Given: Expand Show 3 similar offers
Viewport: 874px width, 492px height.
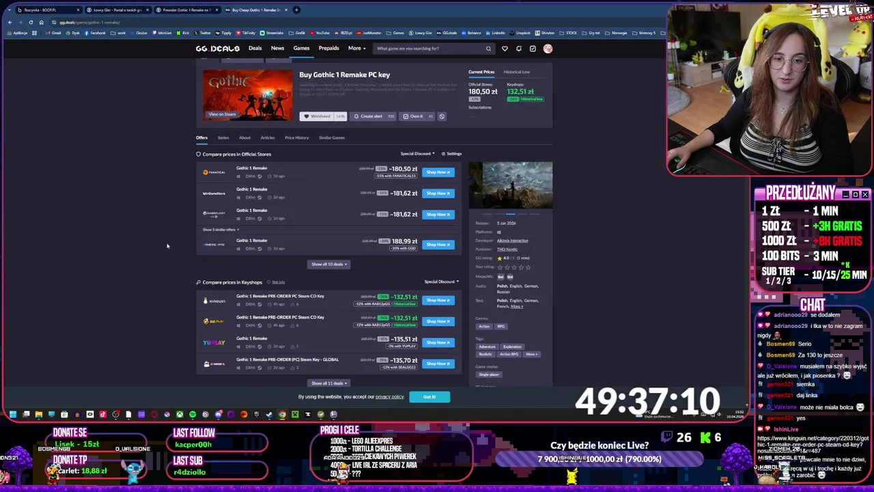Looking at the screenshot, I should point(221,230).
